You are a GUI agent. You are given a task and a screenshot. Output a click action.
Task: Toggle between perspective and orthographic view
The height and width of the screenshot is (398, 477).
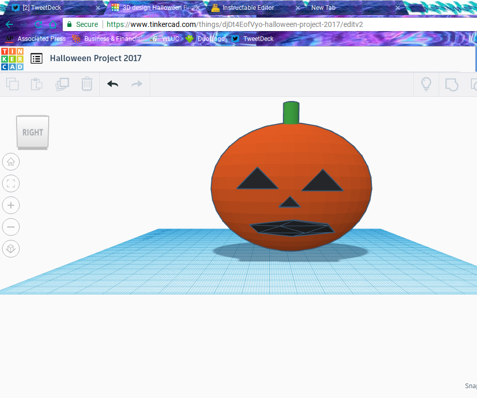point(11,249)
